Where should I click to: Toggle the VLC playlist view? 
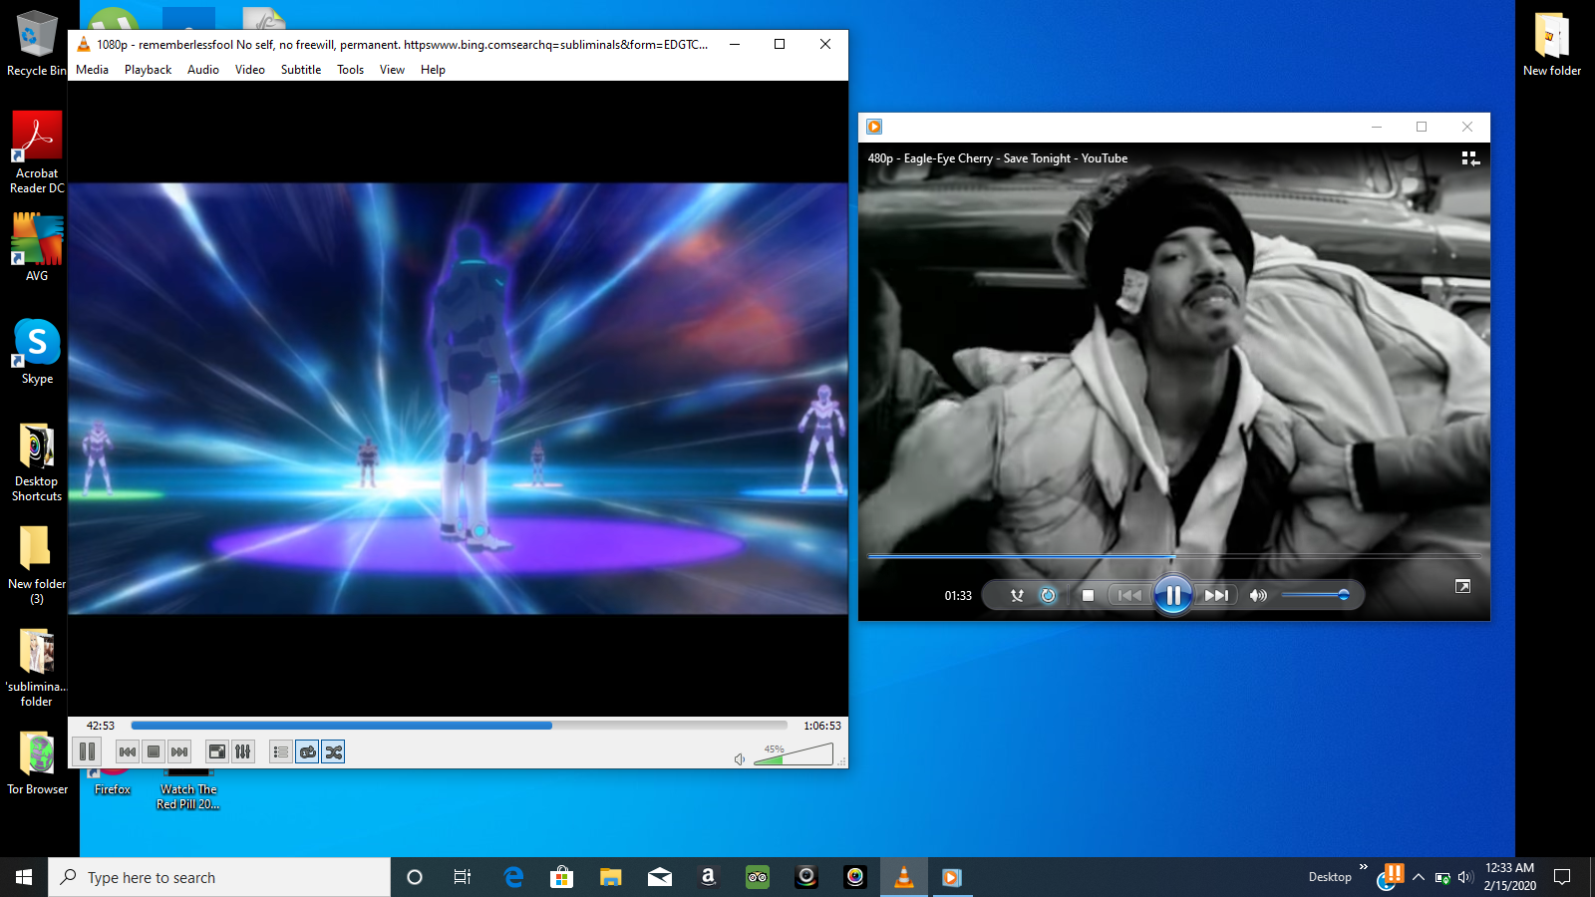click(x=281, y=751)
